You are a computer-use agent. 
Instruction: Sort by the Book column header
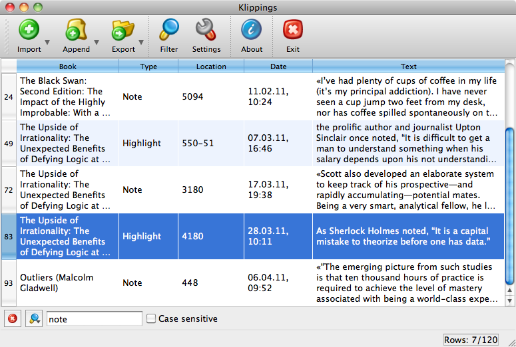(68, 66)
